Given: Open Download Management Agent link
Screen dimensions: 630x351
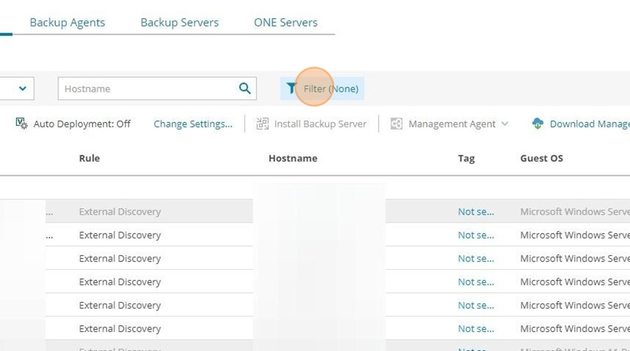Looking at the screenshot, I should (590, 124).
